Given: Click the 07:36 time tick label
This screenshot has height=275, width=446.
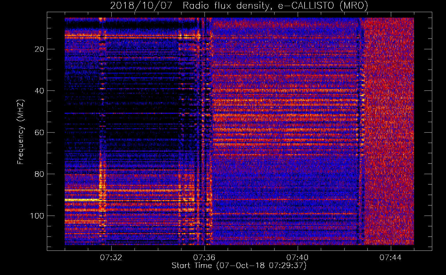Looking at the screenshot, I should (204, 258).
